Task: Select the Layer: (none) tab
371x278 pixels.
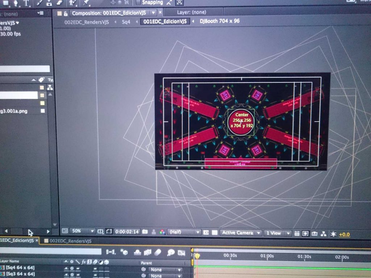Action: (191, 12)
